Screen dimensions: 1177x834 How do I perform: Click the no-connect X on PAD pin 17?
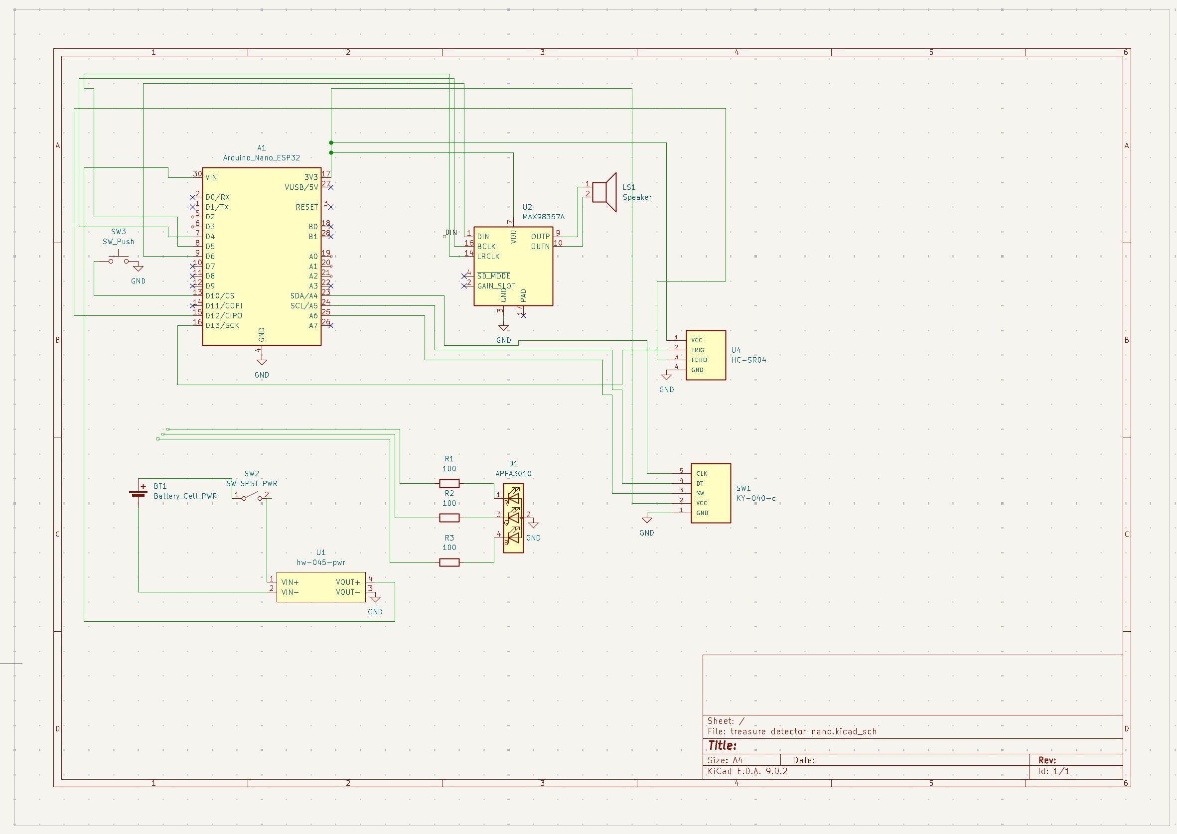pyautogui.click(x=523, y=315)
